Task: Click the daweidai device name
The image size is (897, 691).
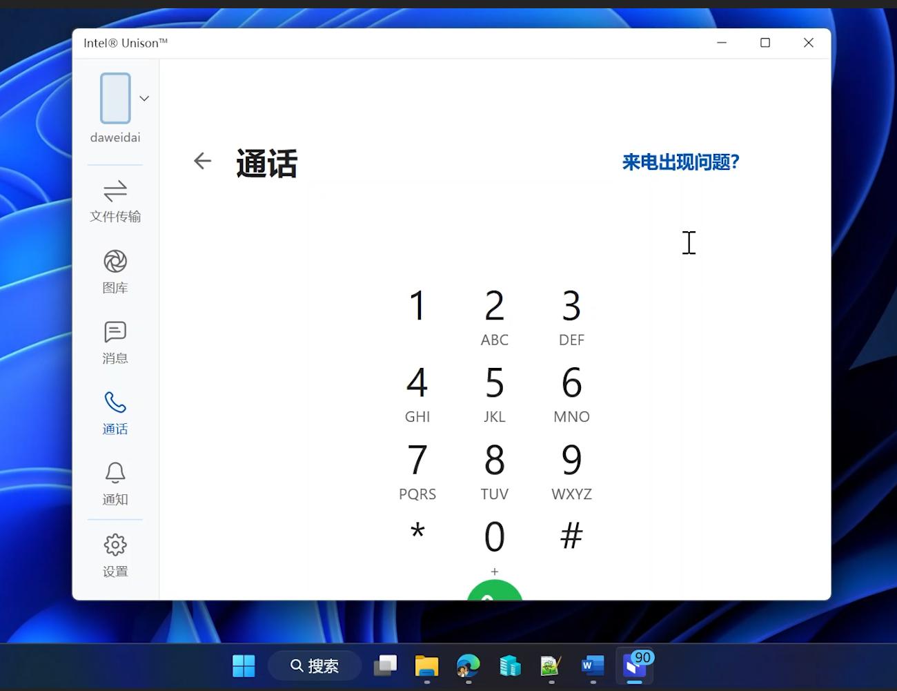Action: 115,137
